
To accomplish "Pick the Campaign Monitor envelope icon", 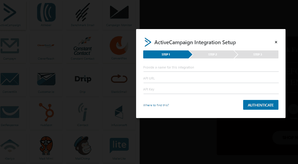I will pos(119,12).
